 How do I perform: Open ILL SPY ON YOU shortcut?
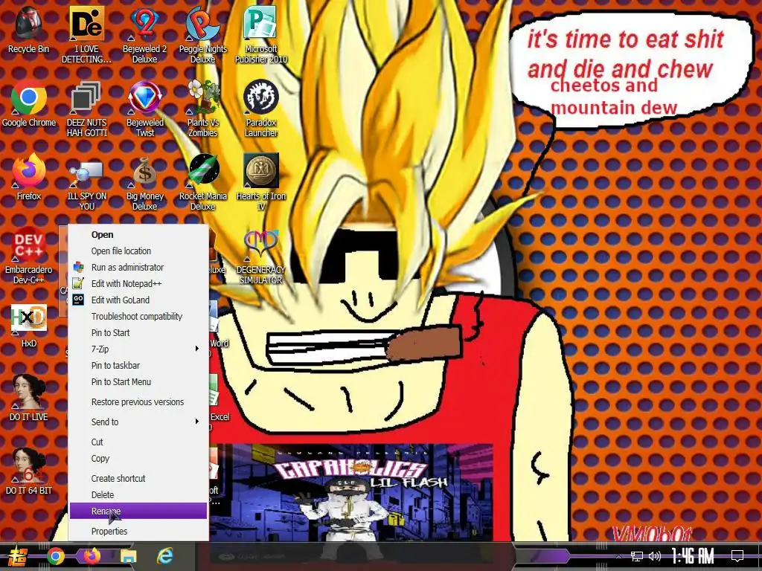tap(86, 183)
